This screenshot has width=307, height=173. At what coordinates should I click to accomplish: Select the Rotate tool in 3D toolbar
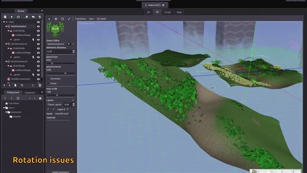(x=62, y=19)
